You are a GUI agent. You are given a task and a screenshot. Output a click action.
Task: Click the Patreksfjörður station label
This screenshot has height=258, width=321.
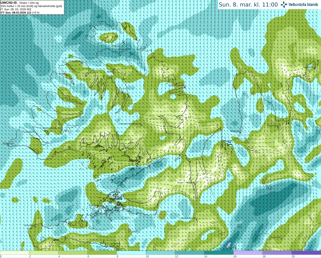pyautogui.click(x=29, y=132)
